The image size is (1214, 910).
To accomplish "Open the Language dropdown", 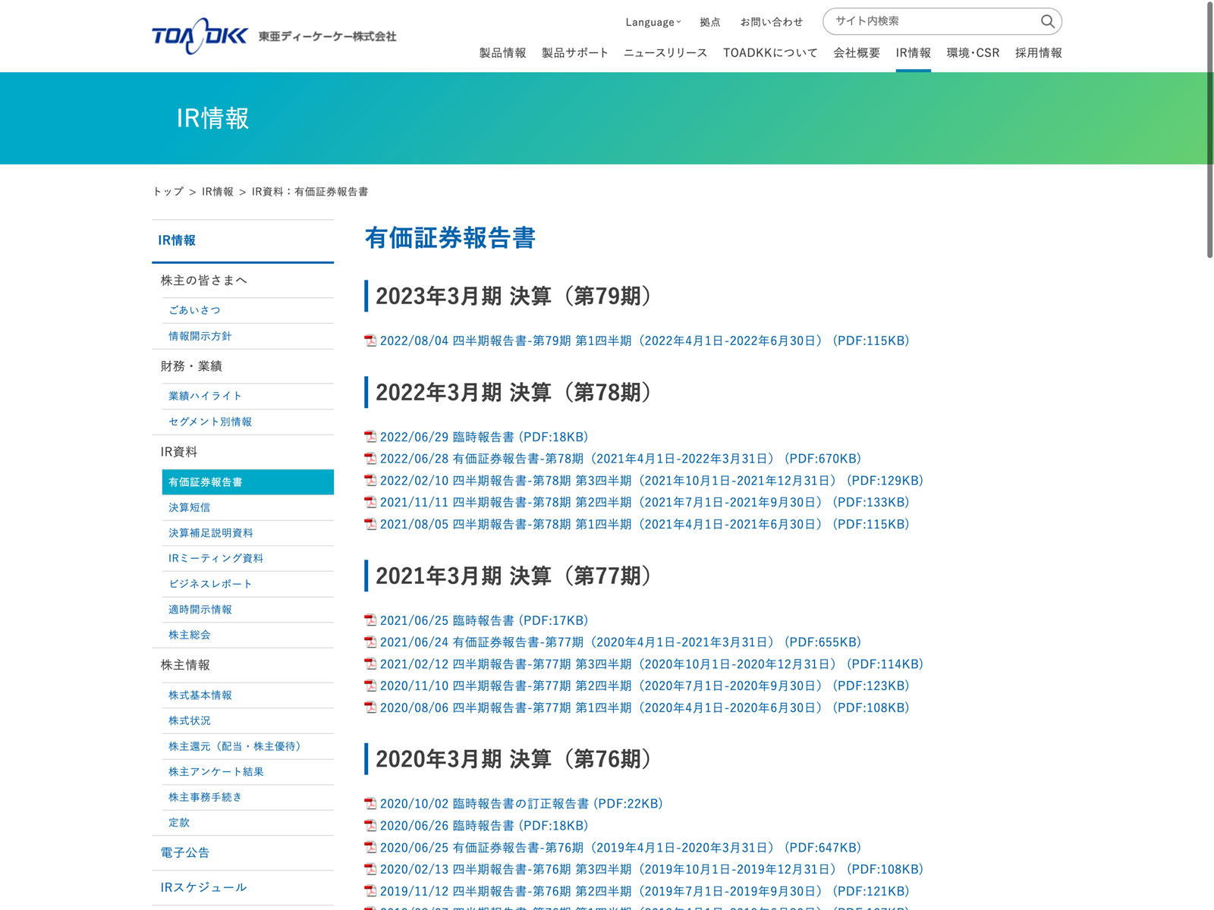I will pyautogui.click(x=653, y=22).
